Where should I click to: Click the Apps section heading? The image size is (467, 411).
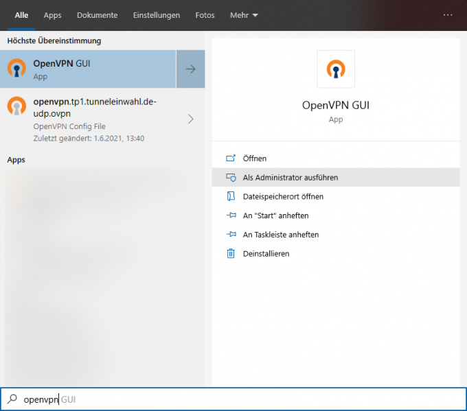pyautogui.click(x=16, y=160)
